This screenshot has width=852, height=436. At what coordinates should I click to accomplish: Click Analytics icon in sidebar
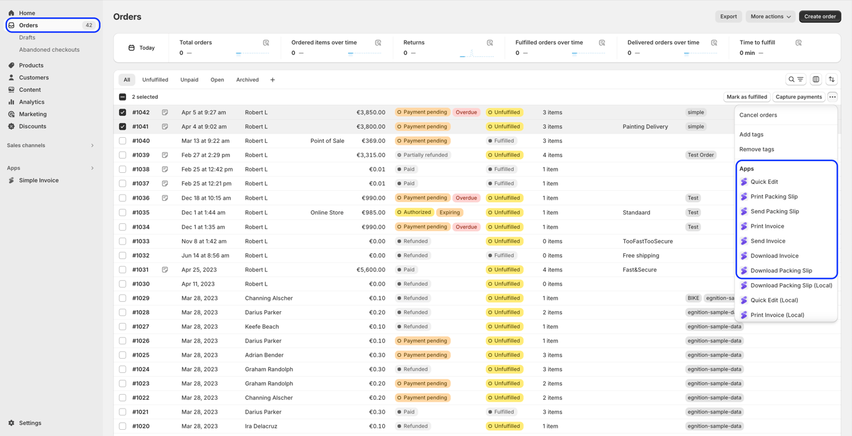tap(11, 102)
